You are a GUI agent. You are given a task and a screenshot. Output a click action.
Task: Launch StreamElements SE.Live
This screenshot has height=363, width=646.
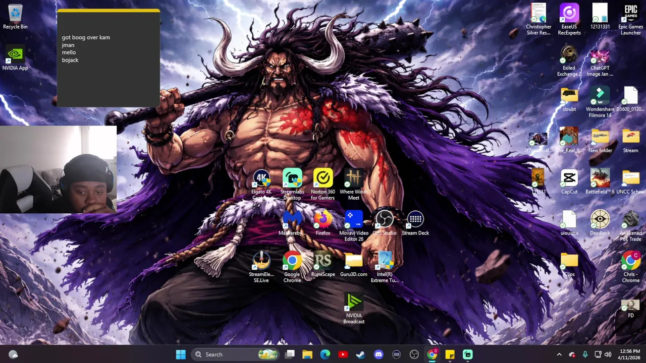261,267
